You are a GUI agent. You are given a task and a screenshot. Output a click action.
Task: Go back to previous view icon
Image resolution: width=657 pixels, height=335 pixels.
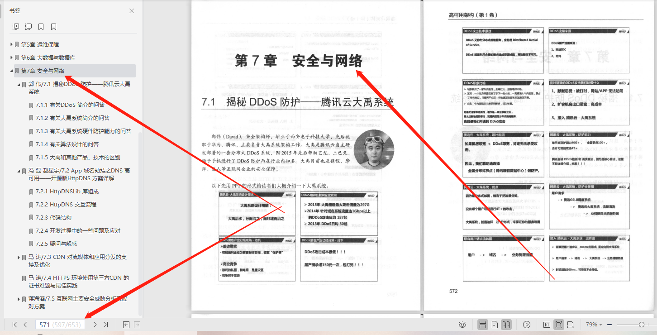[x=126, y=325]
